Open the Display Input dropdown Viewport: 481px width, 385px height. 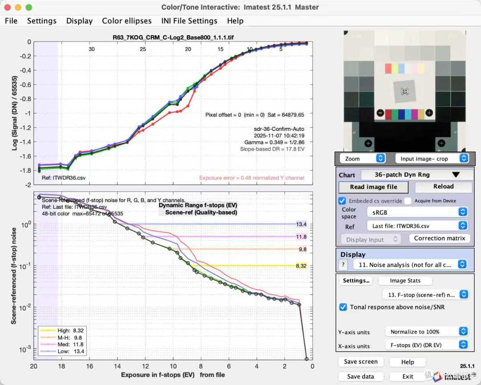point(371,239)
